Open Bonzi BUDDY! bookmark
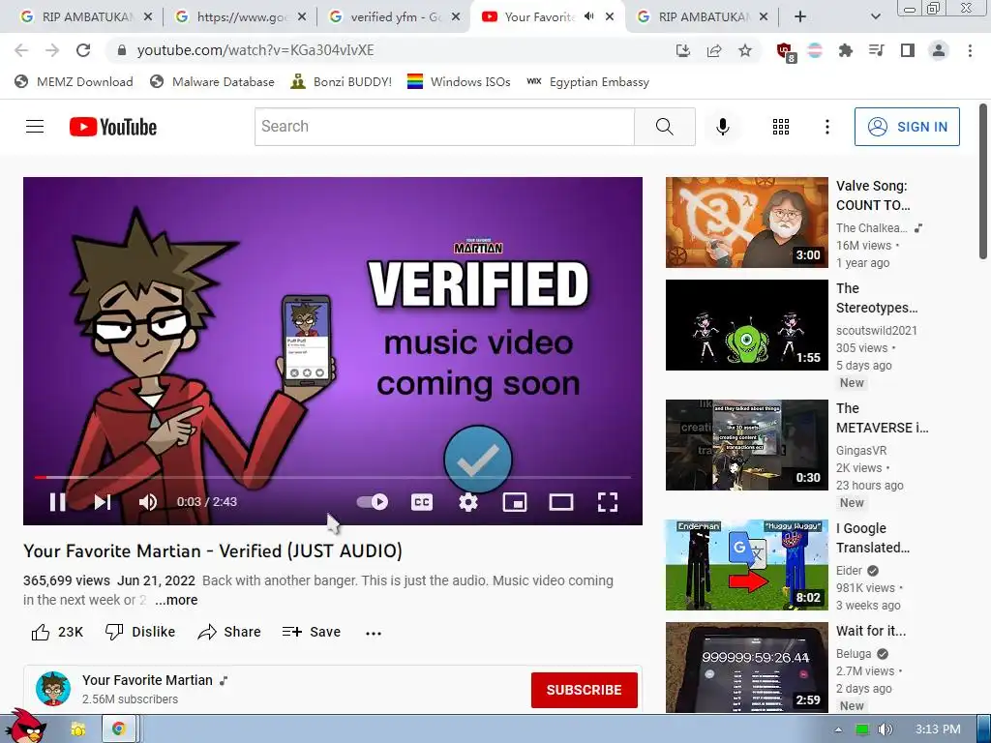 342,81
